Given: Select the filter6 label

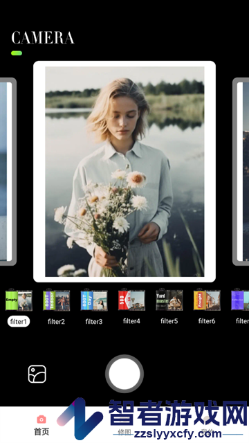Looking at the screenshot, I should (x=207, y=321).
